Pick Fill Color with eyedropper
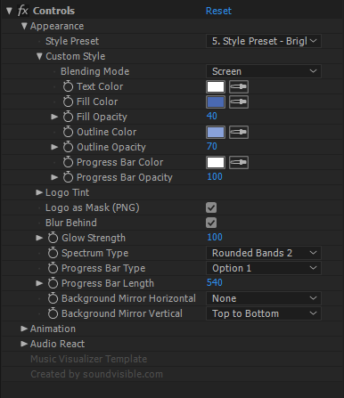344x398 pixels. pos(239,102)
